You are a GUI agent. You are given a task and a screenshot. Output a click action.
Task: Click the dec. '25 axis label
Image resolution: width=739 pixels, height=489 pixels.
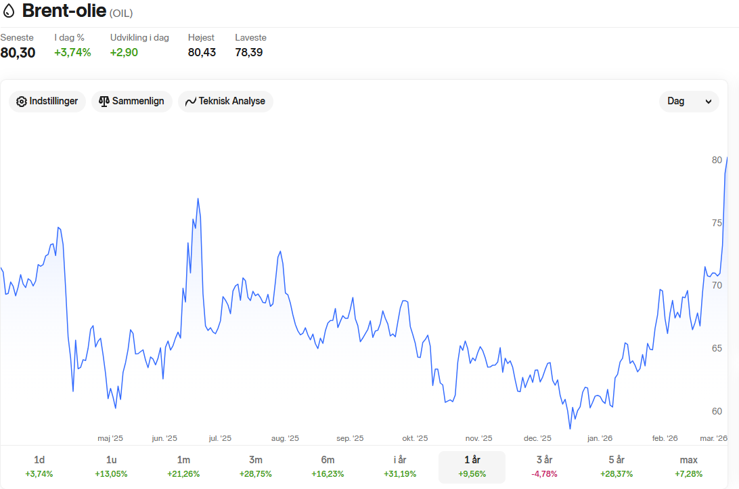tap(538, 438)
